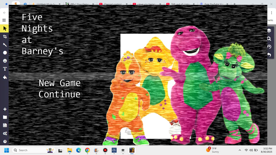Open the clock showing 3:52 PM
Screen dimensions: 276x155
click(x=266, y=150)
